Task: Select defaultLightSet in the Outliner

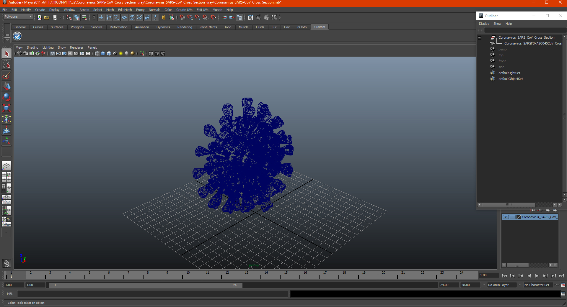Action: point(509,73)
